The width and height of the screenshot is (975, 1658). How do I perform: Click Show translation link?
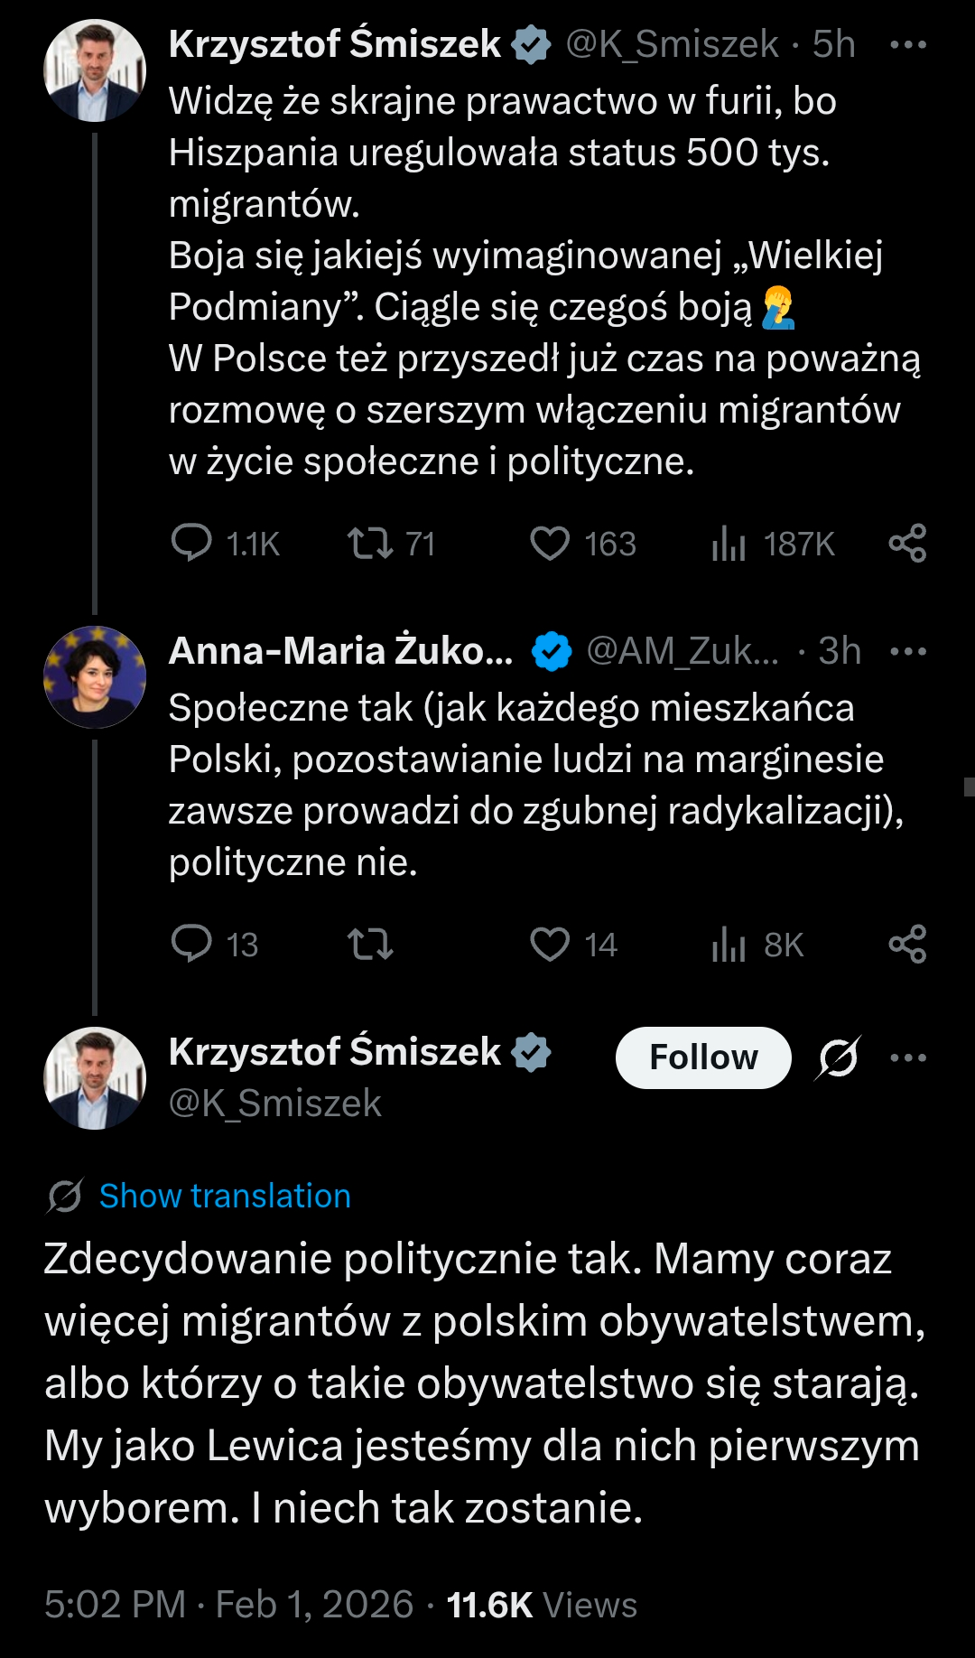coord(224,1196)
